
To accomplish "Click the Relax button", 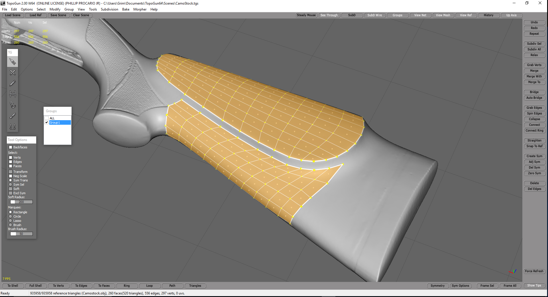I will point(534,55).
